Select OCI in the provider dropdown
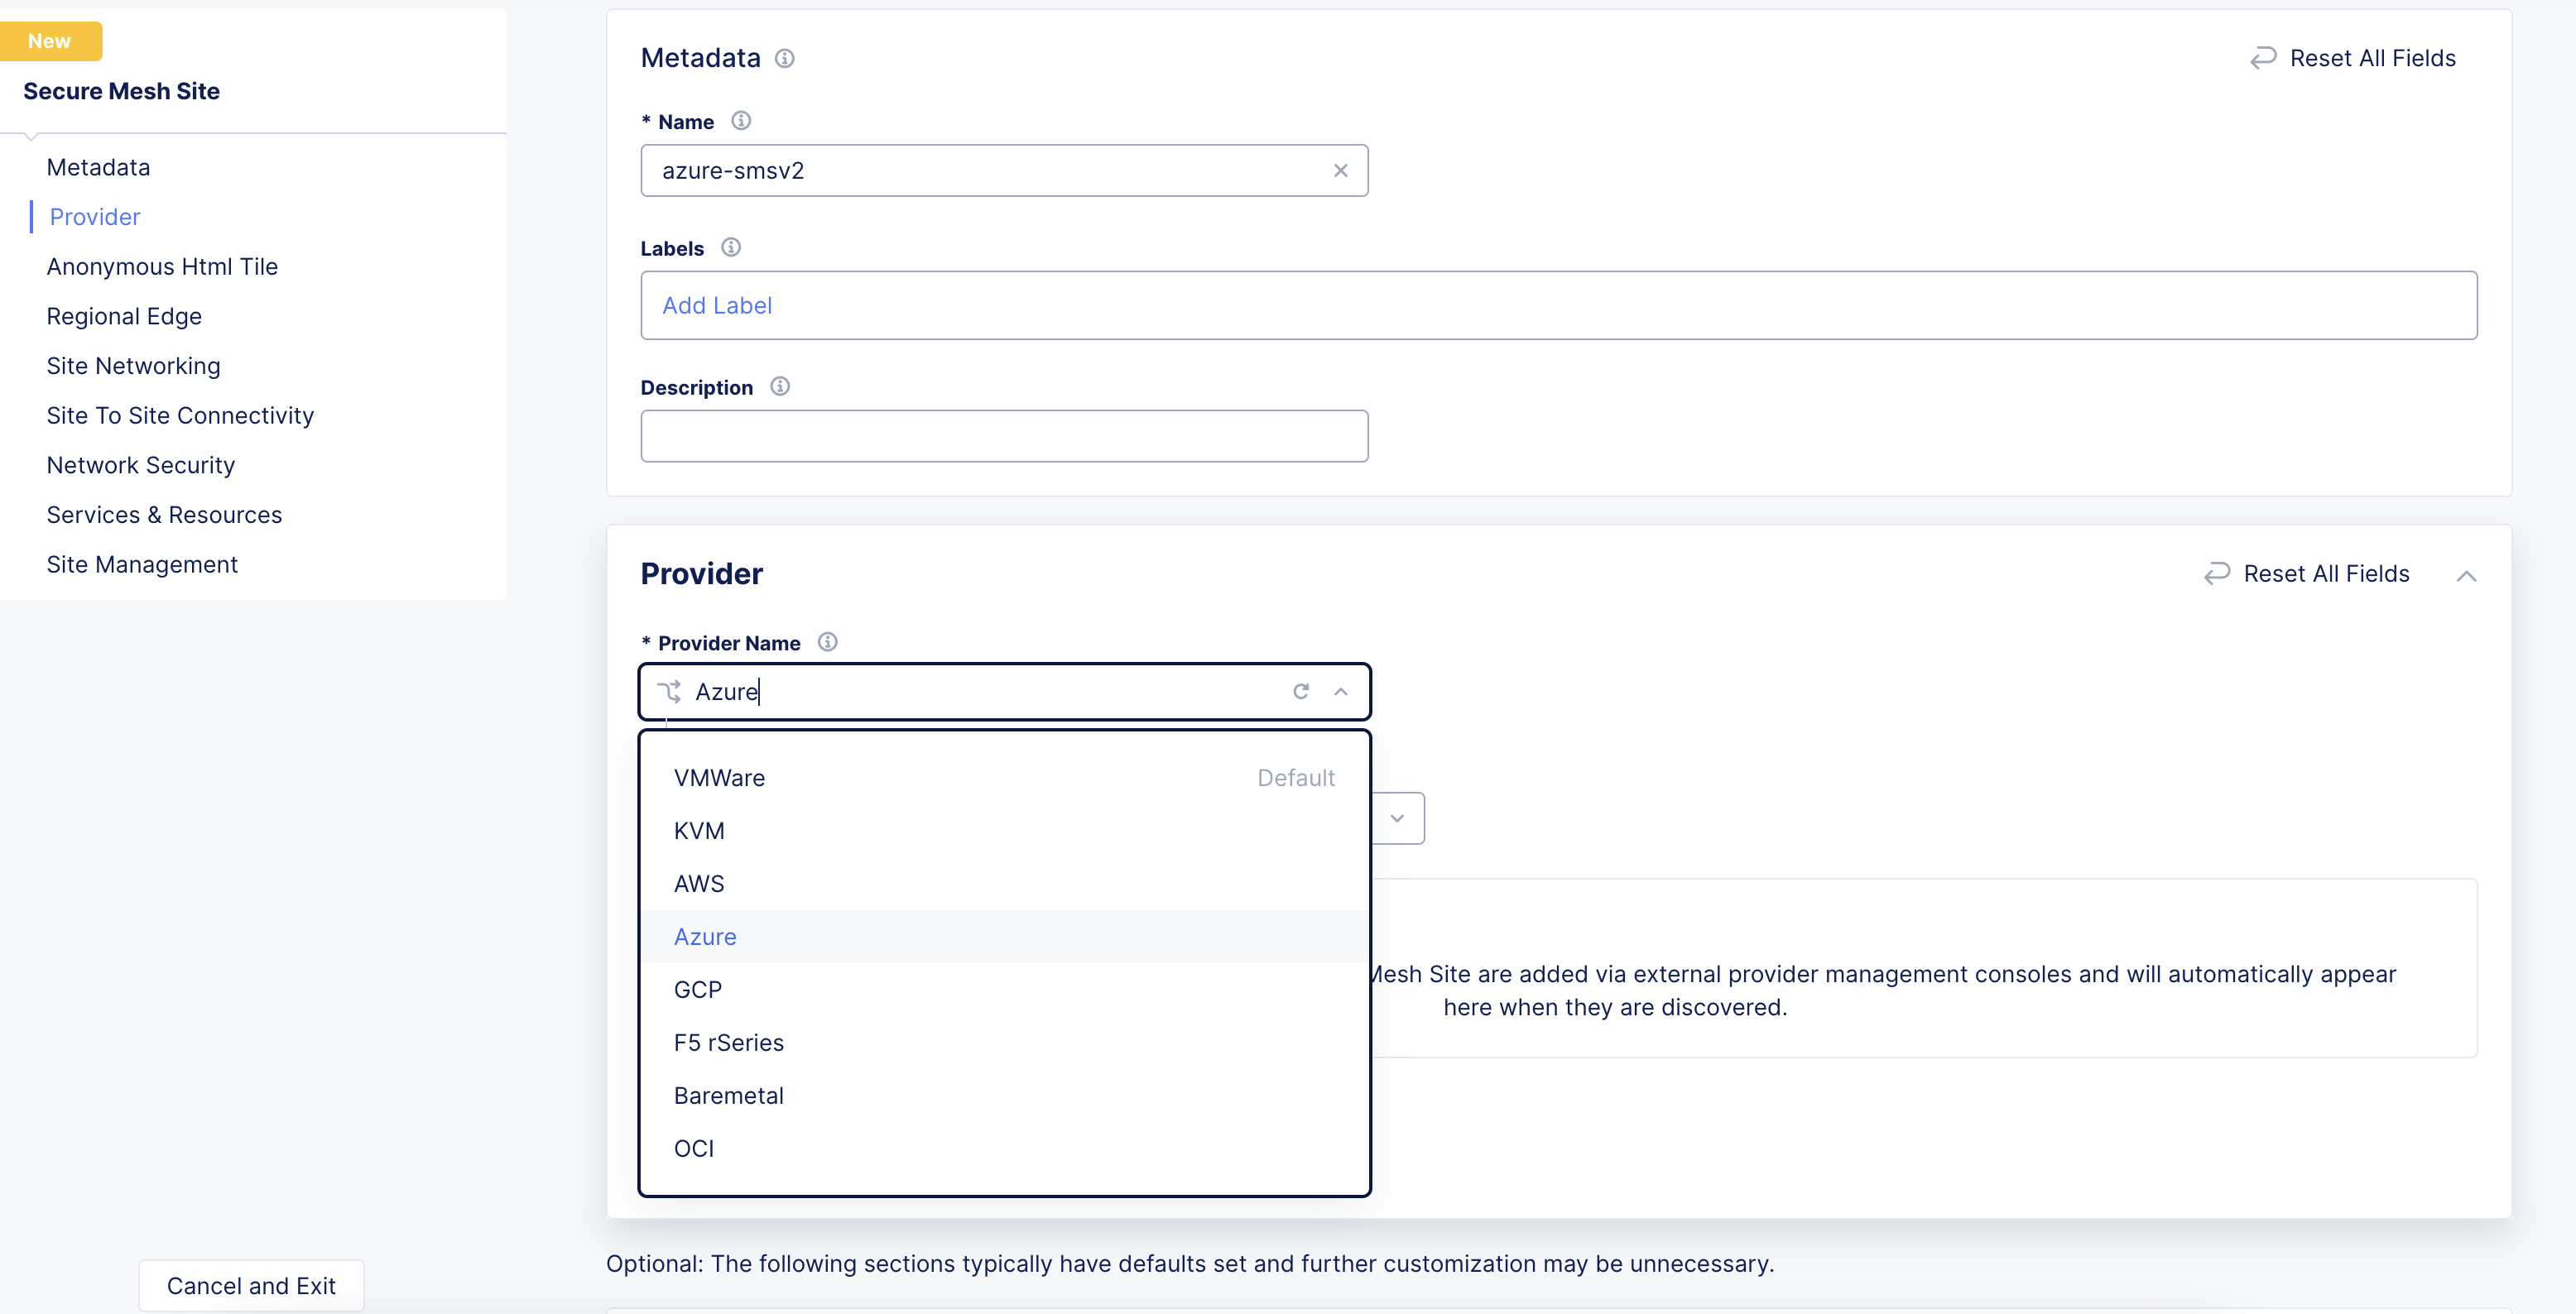2576x1314 pixels. [x=694, y=1149]
